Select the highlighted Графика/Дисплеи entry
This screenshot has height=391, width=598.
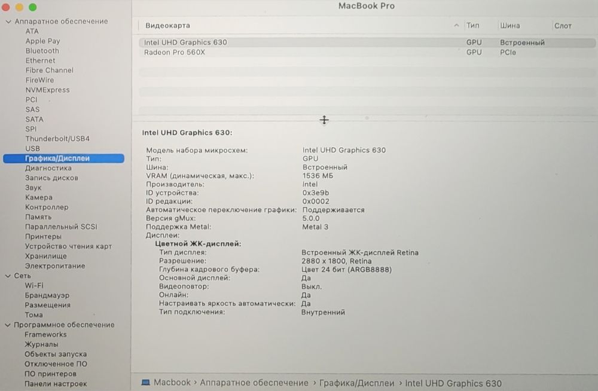pos(64,158)
